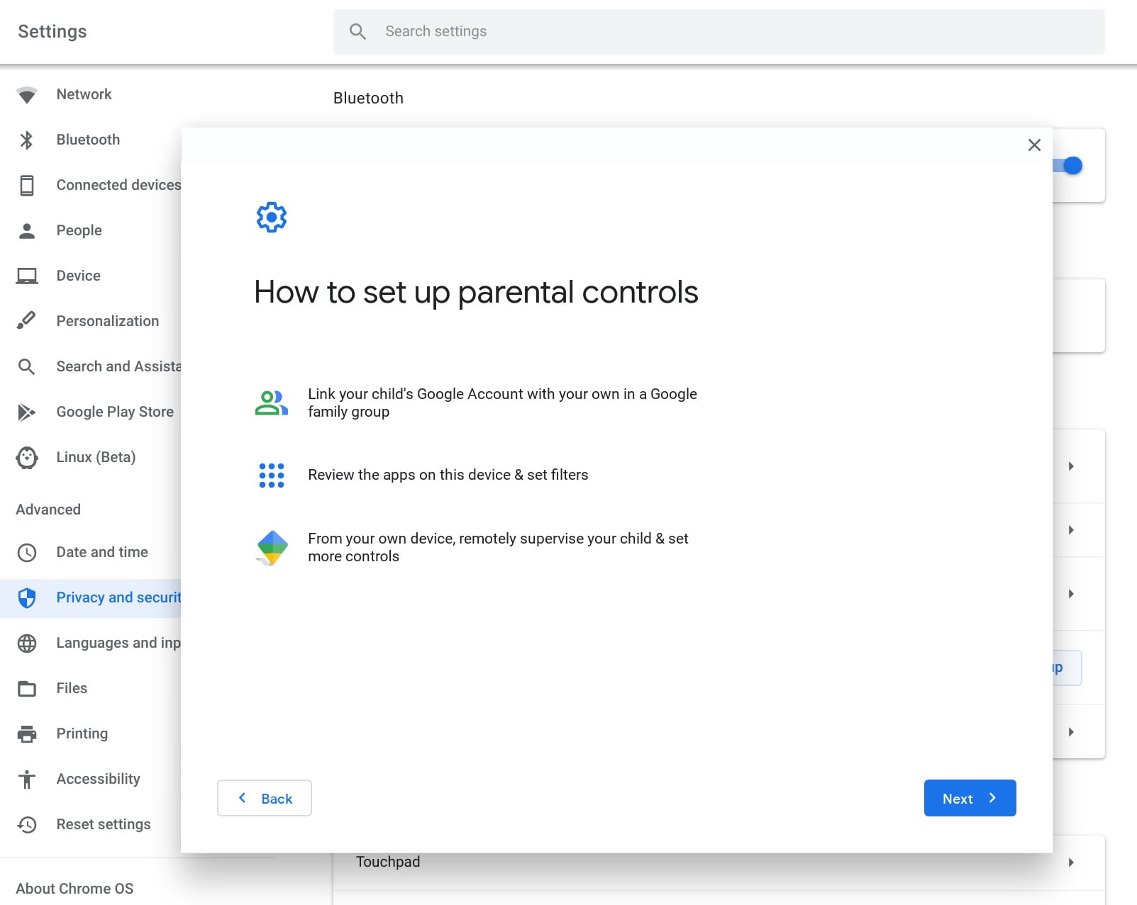Click the Settings title text
Screen dimensions: 1137x905
(x=52, y=32)
